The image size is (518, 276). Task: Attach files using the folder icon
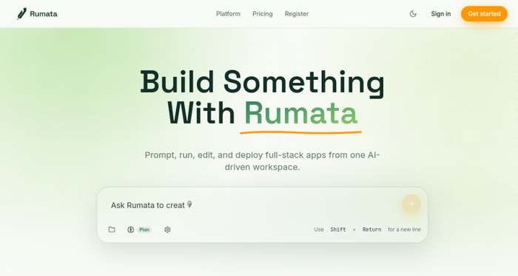pyautogui.click(x=112, y=229)
